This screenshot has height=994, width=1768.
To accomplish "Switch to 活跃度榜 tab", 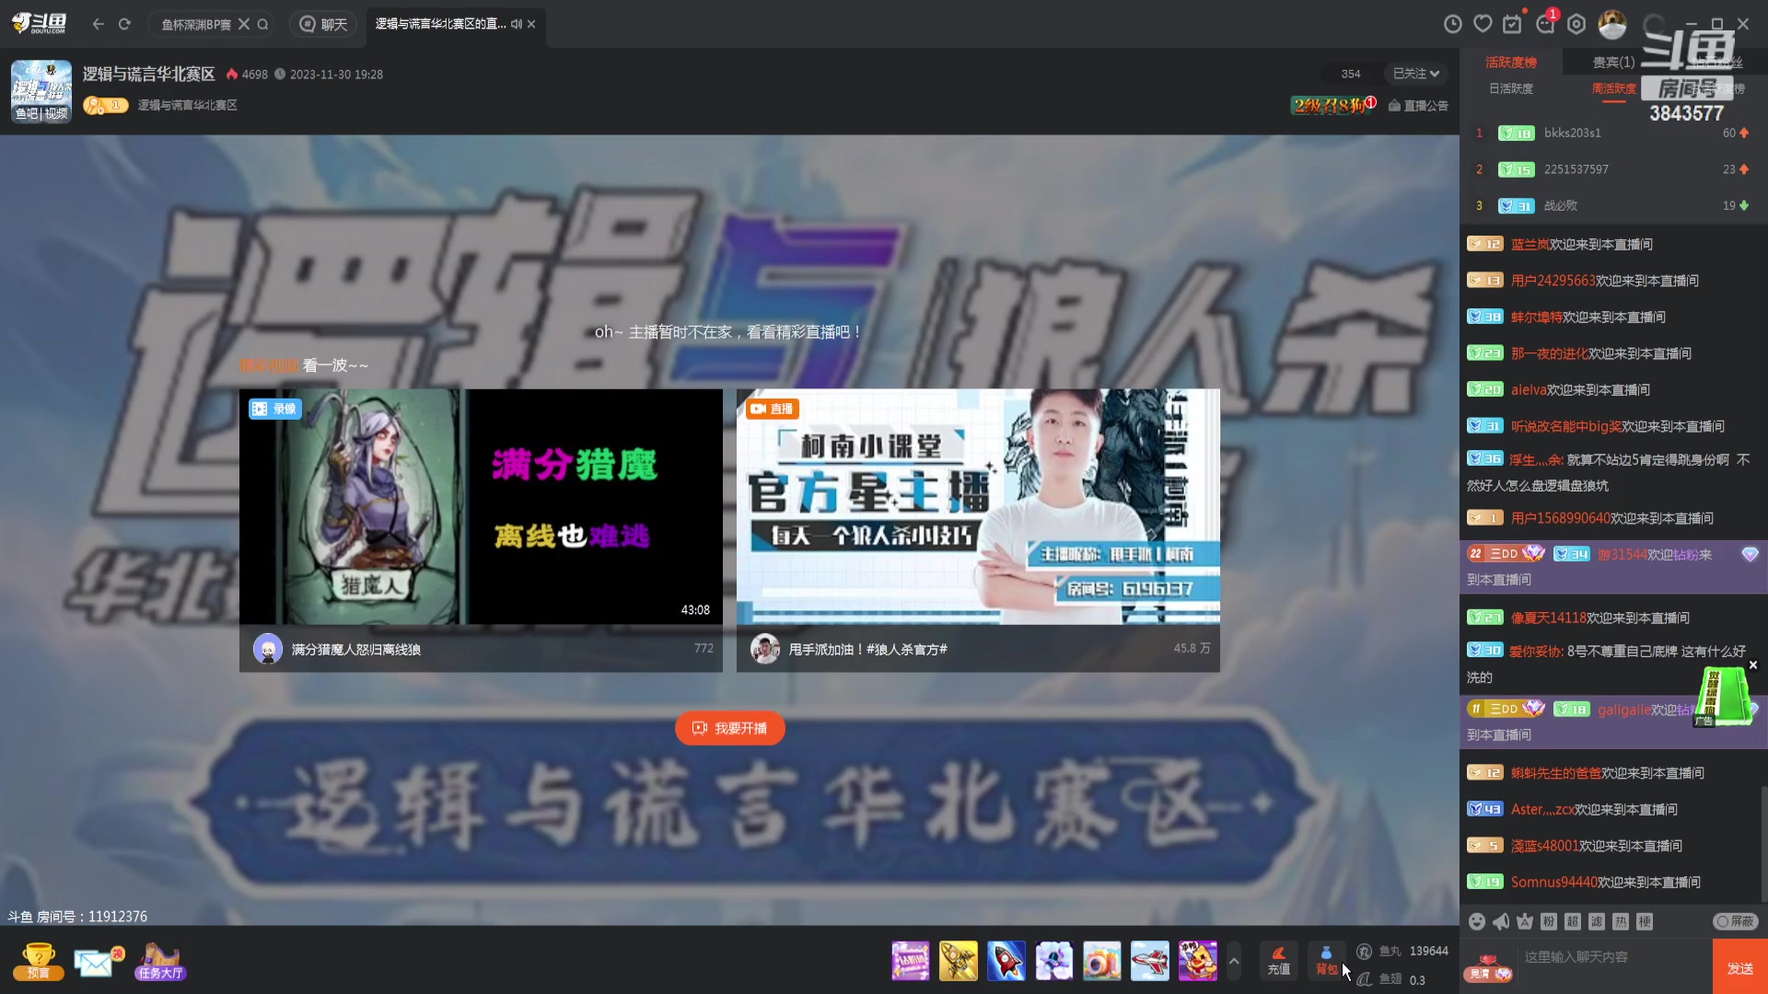I will click(x=1511, y=62).
